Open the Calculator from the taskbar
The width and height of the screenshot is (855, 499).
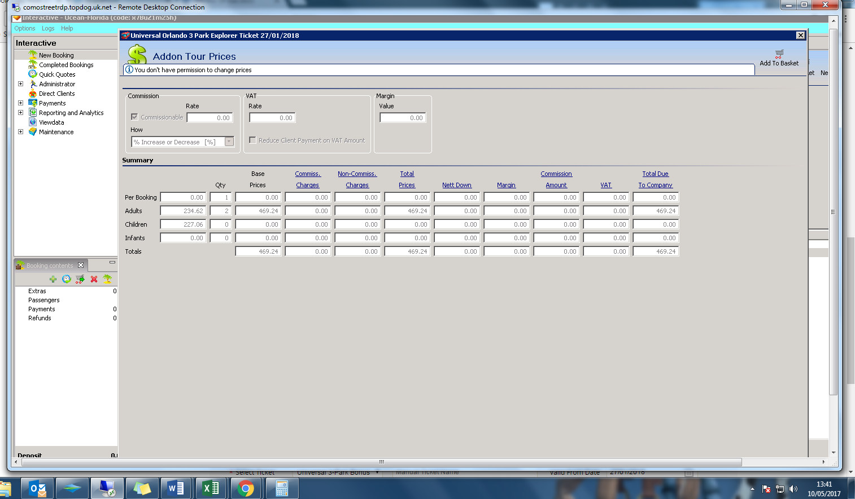(x=281, y=488)
